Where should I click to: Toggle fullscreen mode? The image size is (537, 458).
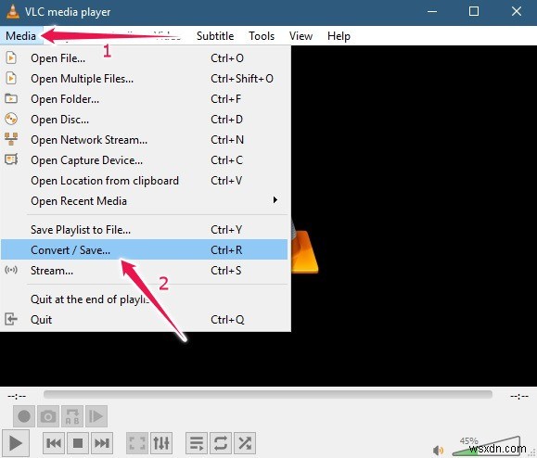coord(137,443)
